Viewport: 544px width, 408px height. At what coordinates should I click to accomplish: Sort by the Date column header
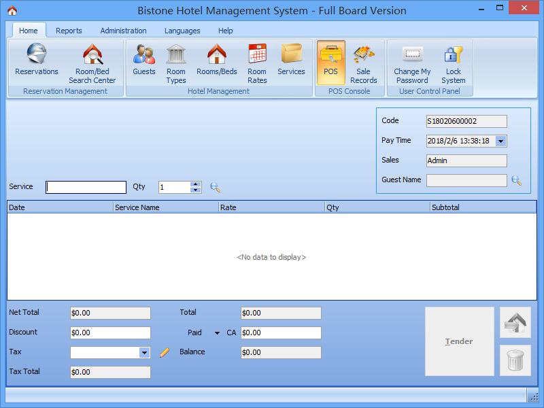(x=61, y=207)
